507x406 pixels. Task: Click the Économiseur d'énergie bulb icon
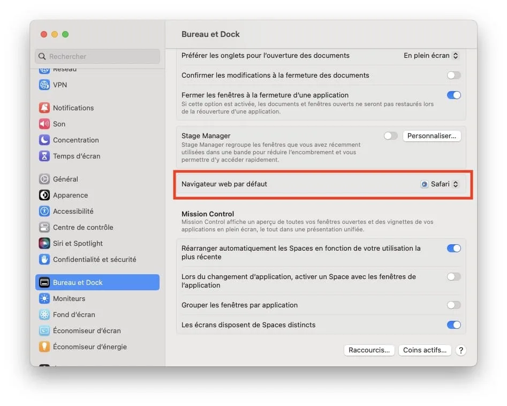pyautogui.click(x=44, y=347)
